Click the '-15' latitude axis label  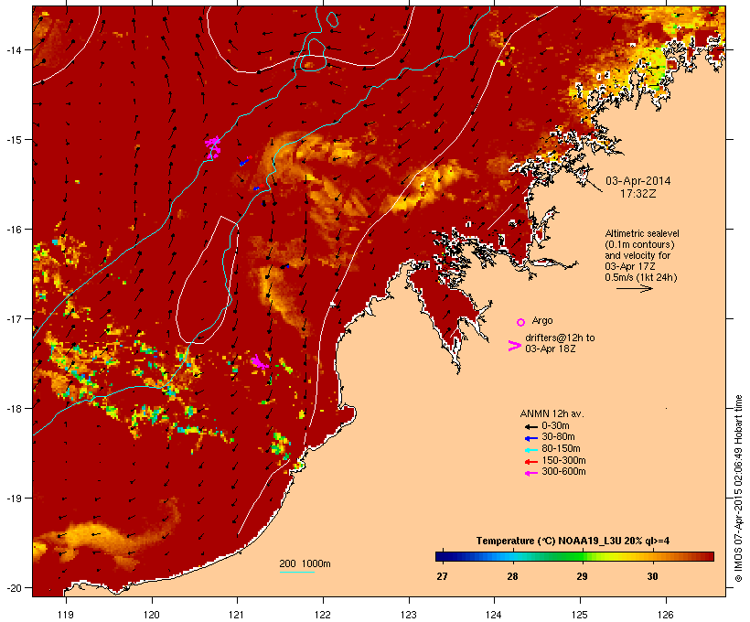point(13,140)
